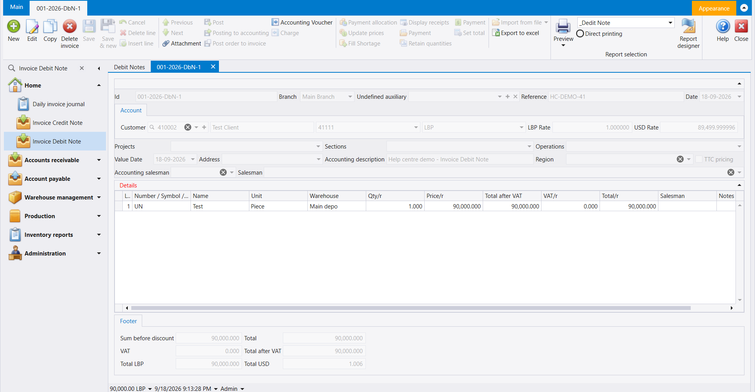Open the Accounting Voucher
The height and width of the screenshot is (392, 755).
point(302,23)
